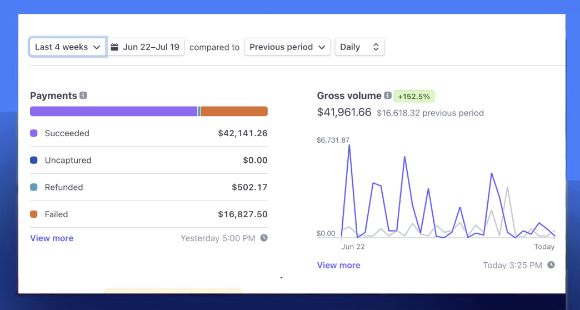This screenshot has height=310, width=580.
Task: Change the Daily interval selector
Action: [359, 47]
